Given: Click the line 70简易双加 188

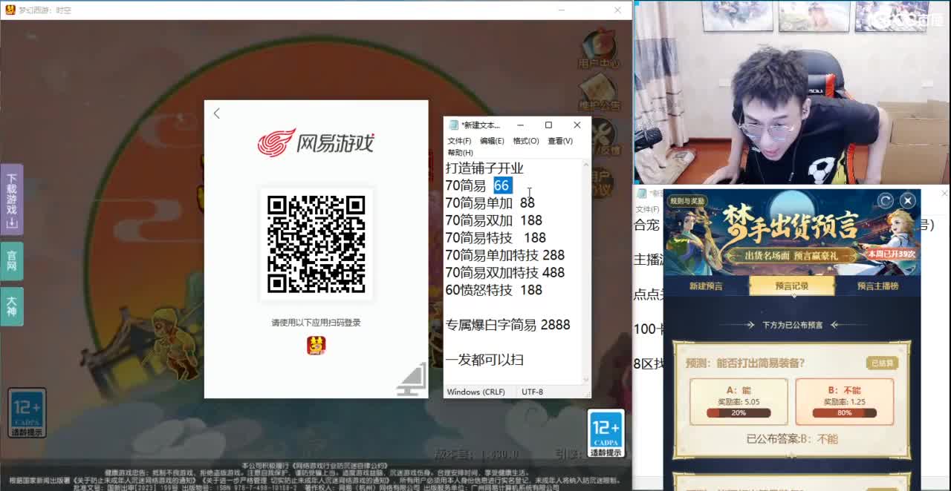Looking at the screenshot, I should coord(494,220).
